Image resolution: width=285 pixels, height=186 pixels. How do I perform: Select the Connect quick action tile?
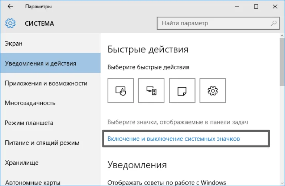click(x=151, y=91)
